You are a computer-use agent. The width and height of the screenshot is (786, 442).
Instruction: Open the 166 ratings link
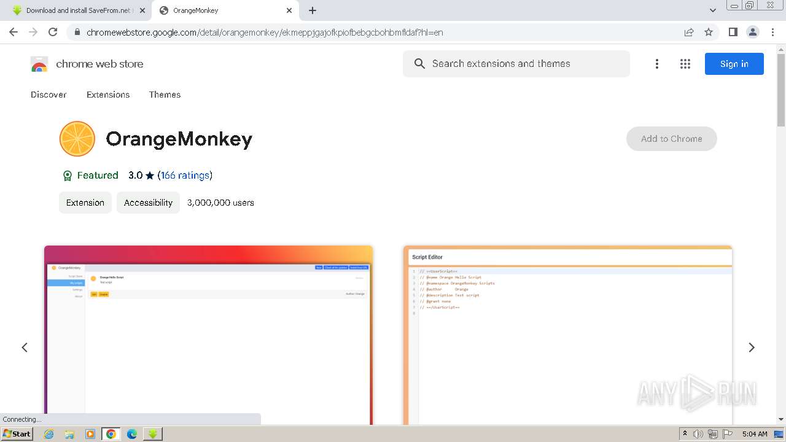(x=185, y=176)
